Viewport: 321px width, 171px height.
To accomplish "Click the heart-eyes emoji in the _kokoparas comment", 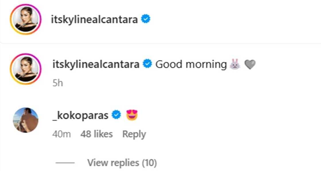I will 132,115.
